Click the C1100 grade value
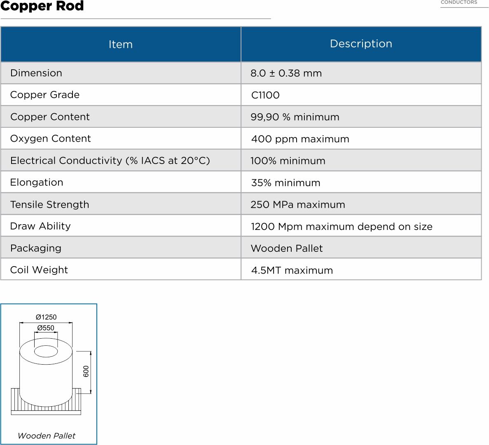Screen dimensions: 489x445 265,95
